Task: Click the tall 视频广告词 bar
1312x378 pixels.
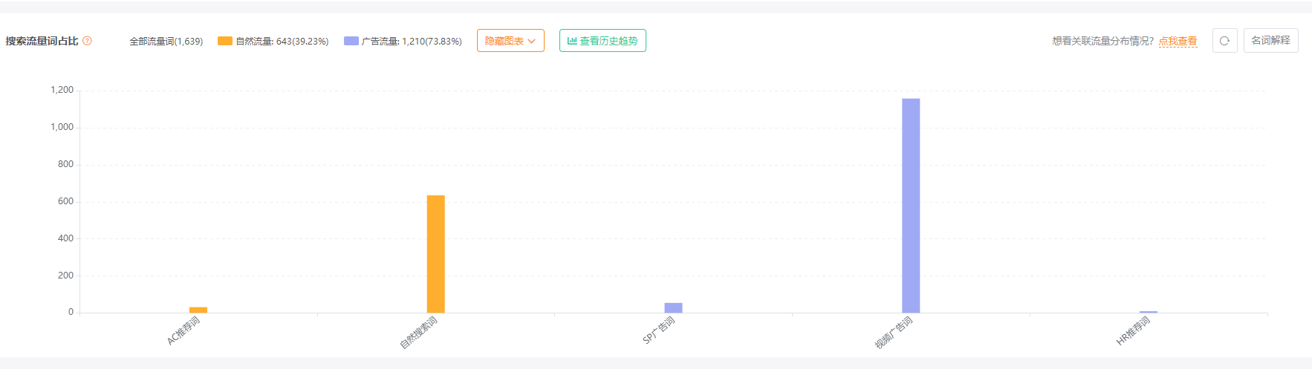Action: (x=911, y=206)
